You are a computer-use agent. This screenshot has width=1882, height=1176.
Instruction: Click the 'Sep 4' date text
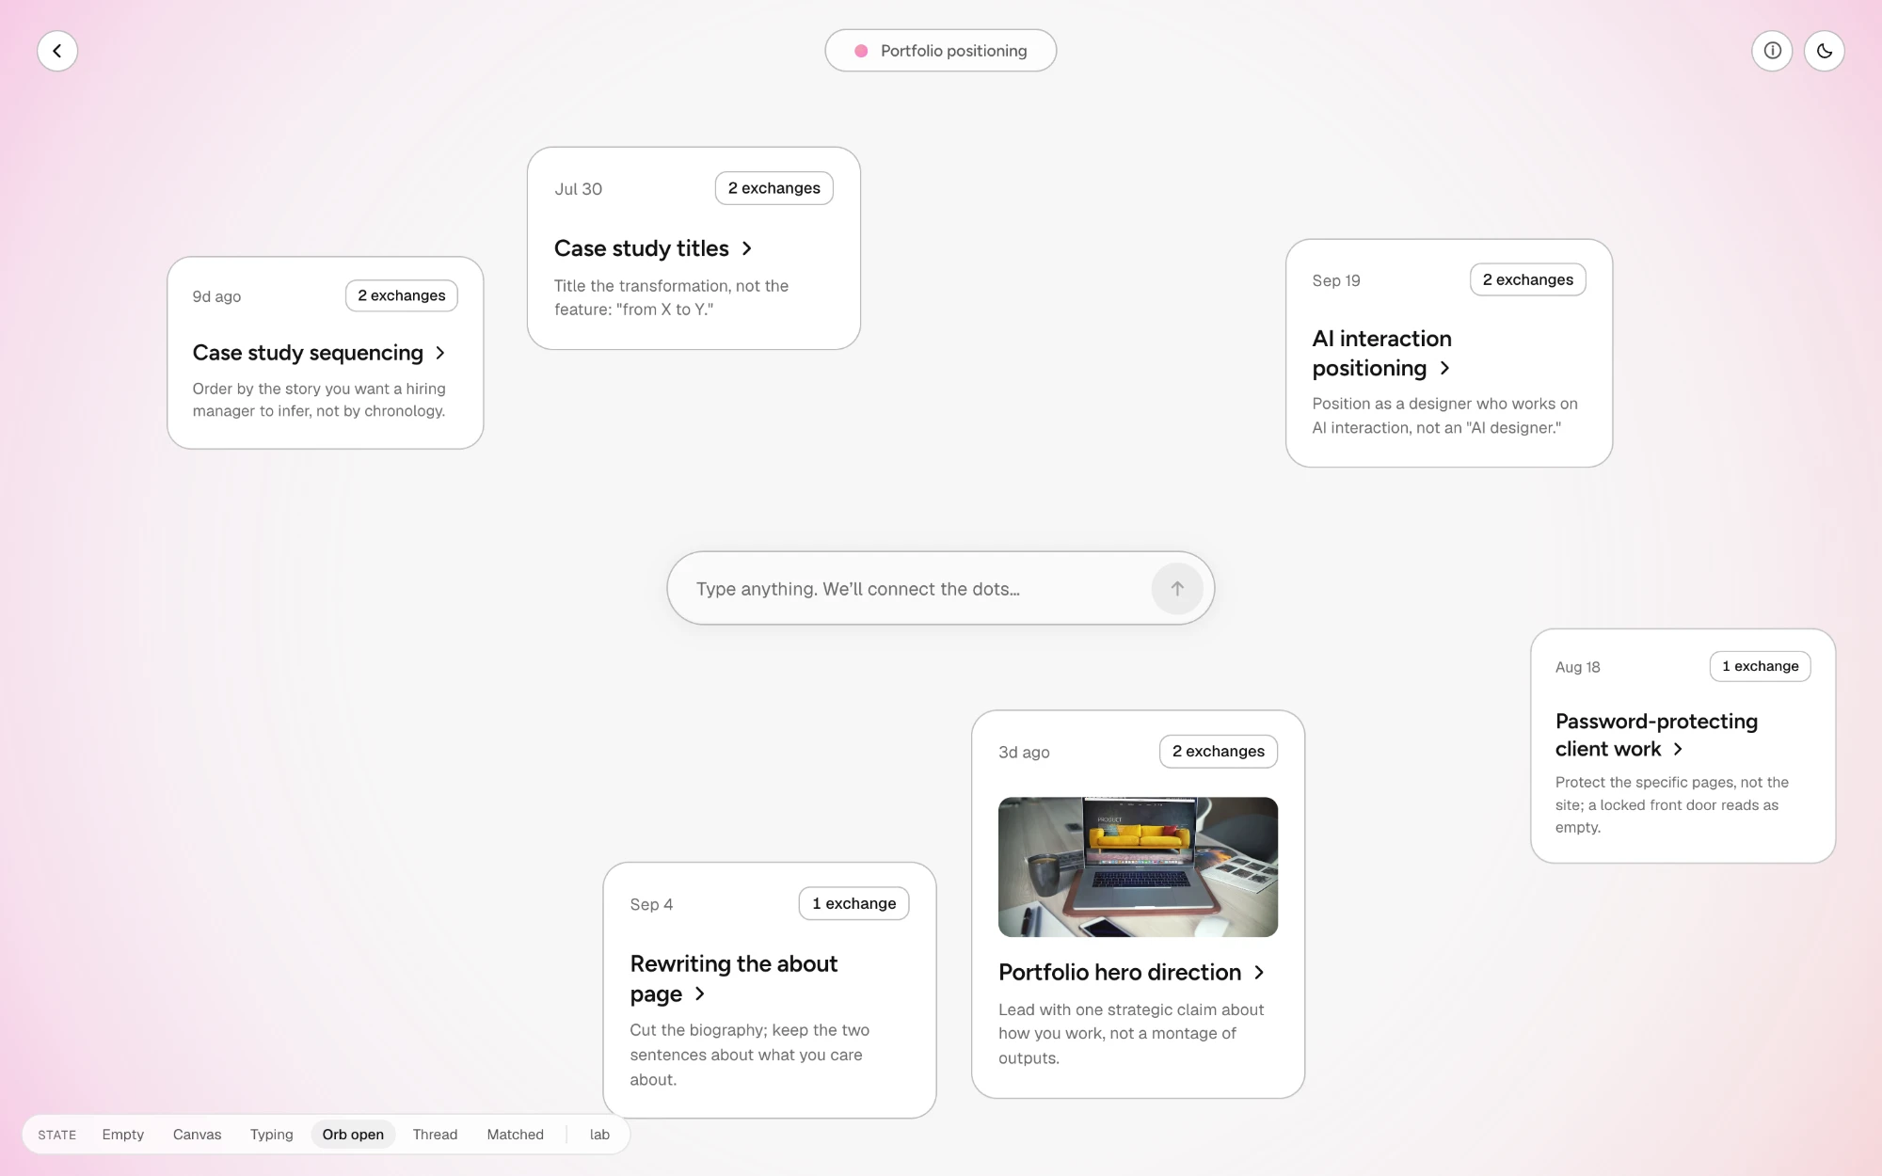click(651, 904)
